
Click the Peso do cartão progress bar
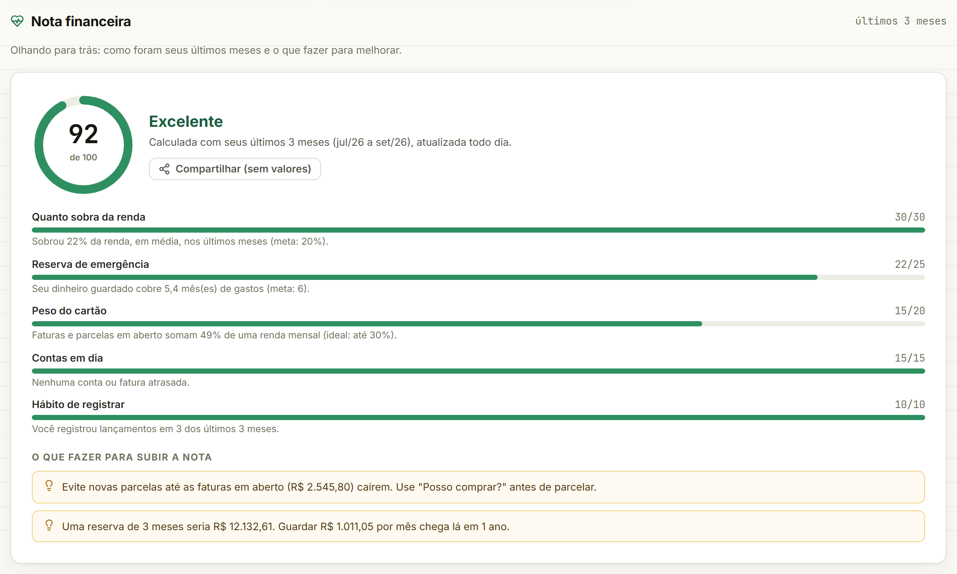478,324
